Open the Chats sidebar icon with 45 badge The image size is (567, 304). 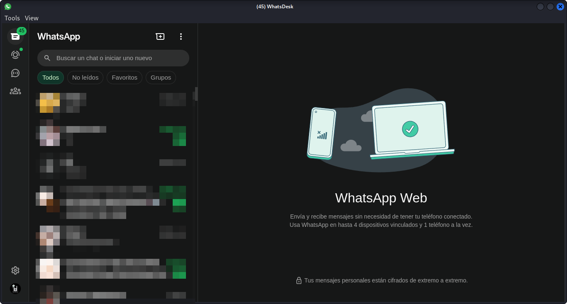pyautogui.click(x=15, y=36)
